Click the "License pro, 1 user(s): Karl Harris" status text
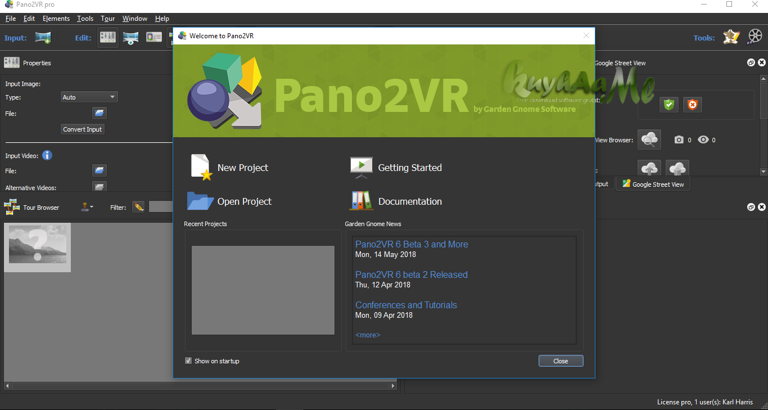The height and width of the screenshot is (410, 768). pyautogui.click(x=705, y=402)
